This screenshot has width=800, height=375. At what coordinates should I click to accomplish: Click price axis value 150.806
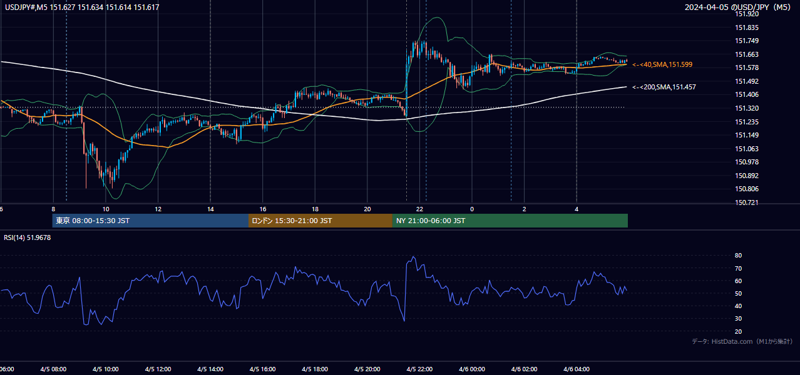747,189
